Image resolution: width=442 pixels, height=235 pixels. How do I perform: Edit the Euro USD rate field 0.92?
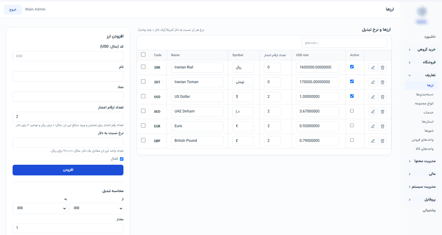pyautogui.click(x=317, y=126)
